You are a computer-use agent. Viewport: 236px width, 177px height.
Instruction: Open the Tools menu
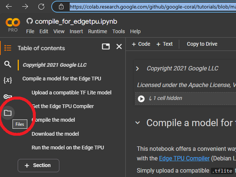pos(119,31)
